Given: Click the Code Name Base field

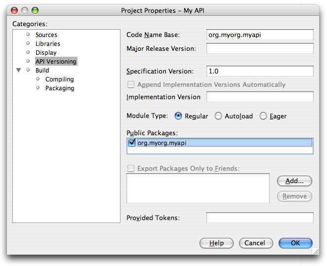Looking at the screenshot, I should tap(260, 35).
